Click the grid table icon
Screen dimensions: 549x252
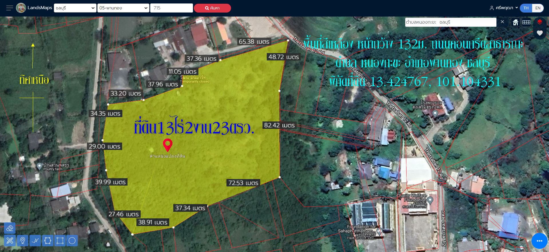click(526, 22)
